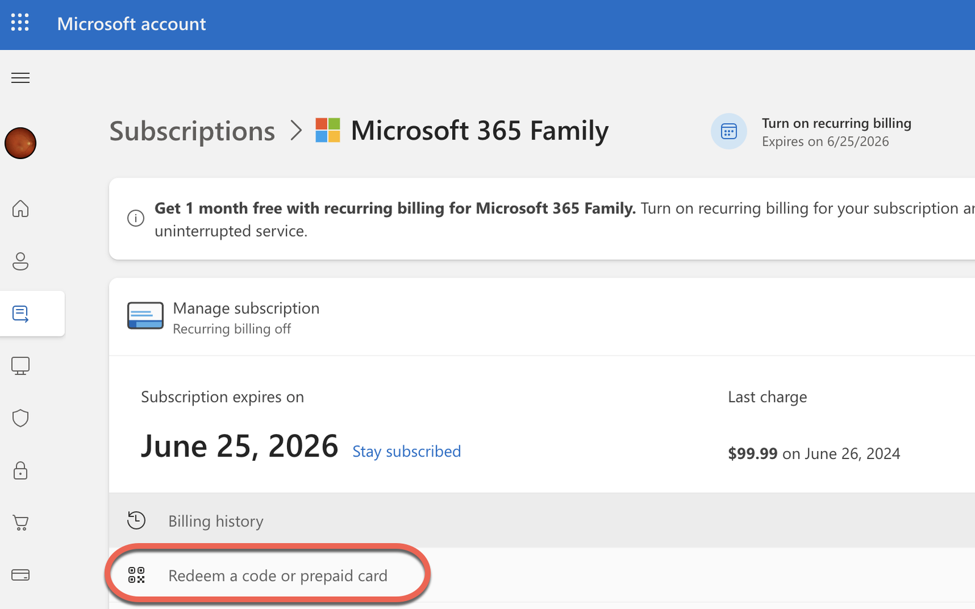Click the recurring billing calendar icon
This screenshot has width=975, height=609.
point(729,131)
